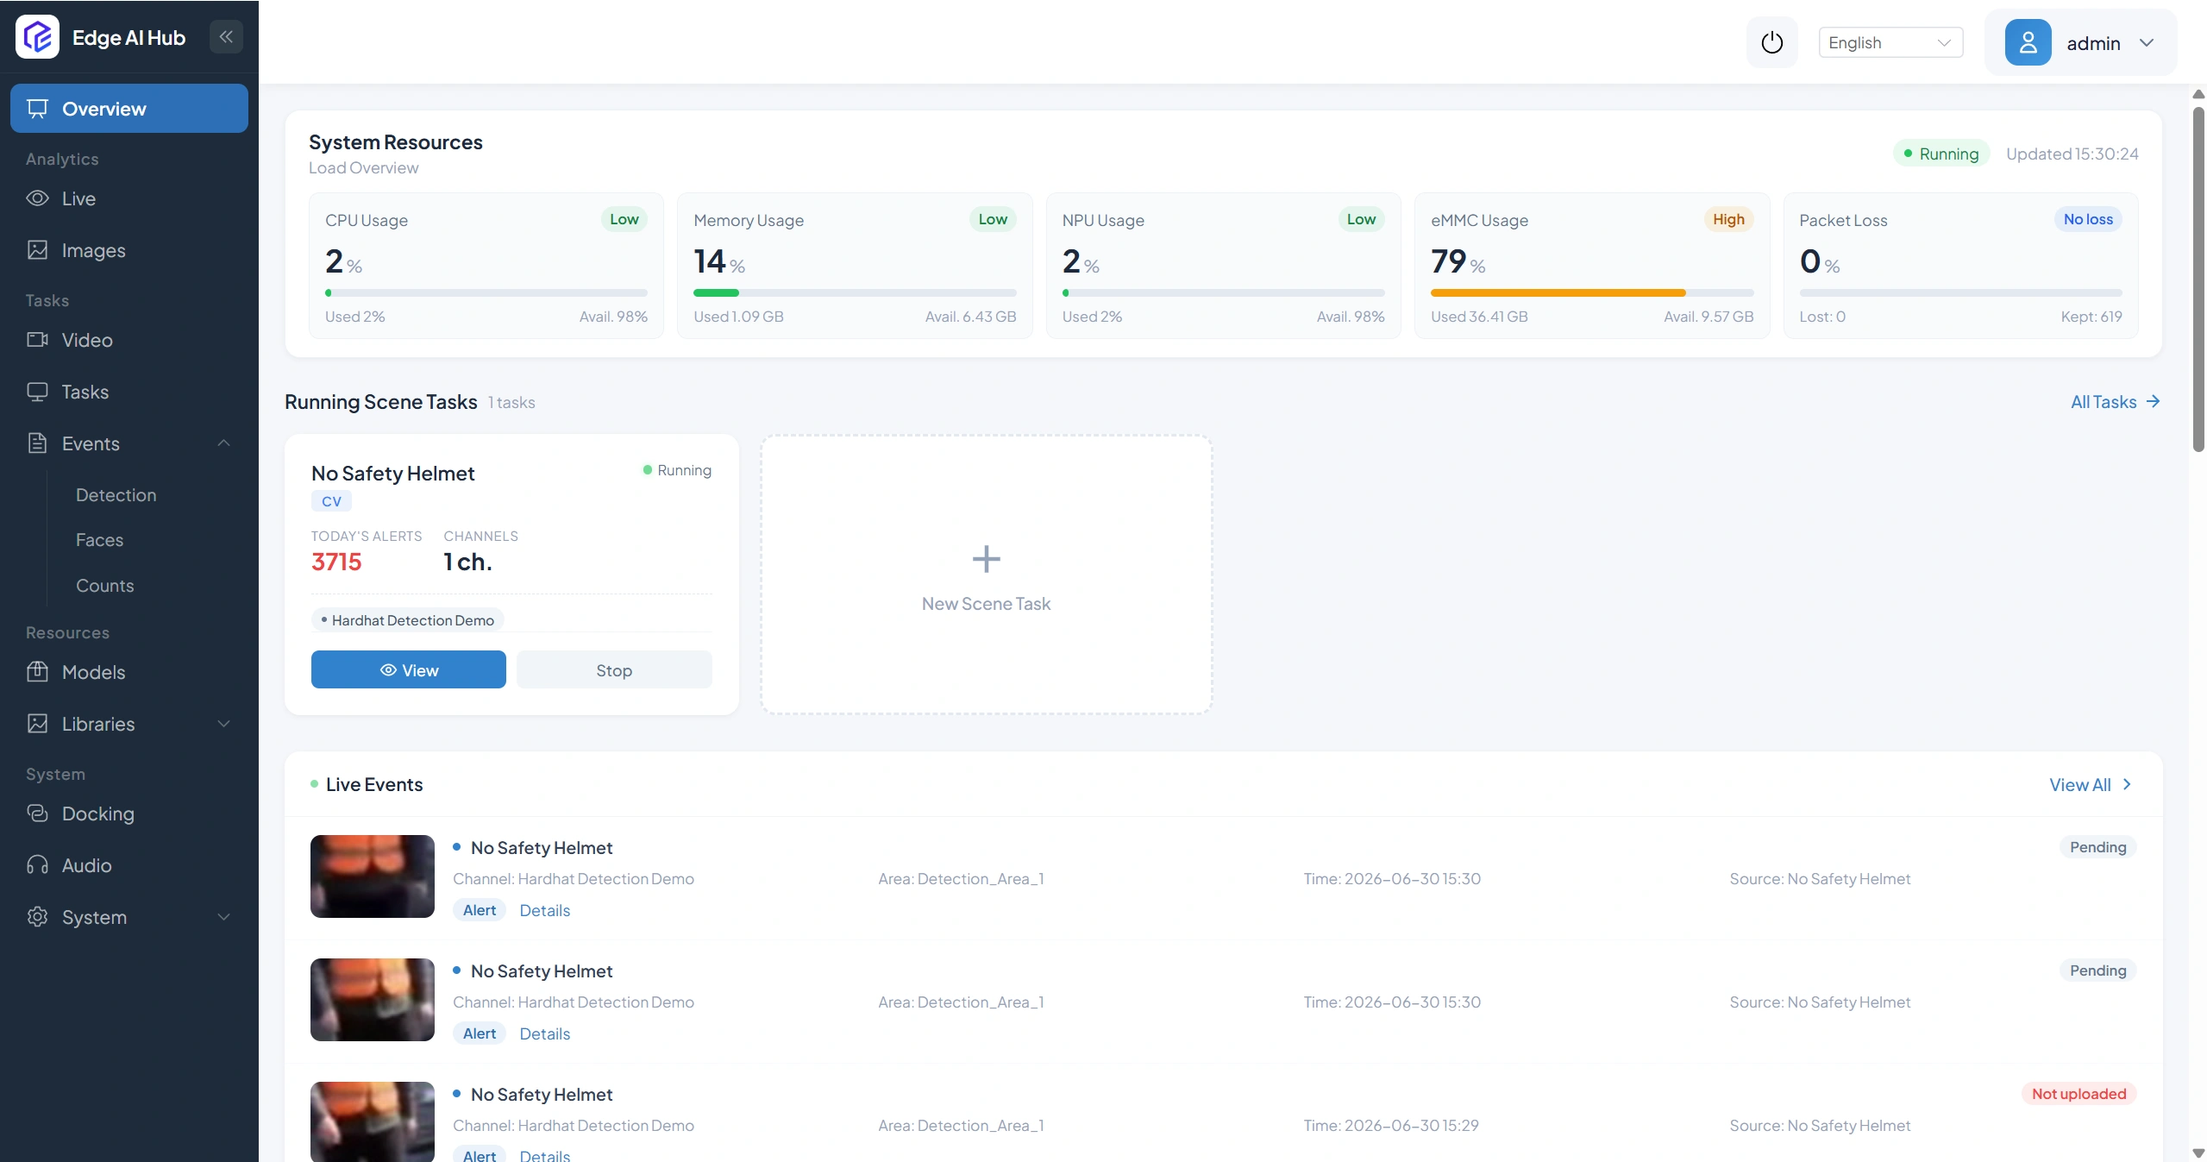Click the Running status badge in System Resources
Image resolution: width=2207 pixels, height=1162 pixels.
1941,154
